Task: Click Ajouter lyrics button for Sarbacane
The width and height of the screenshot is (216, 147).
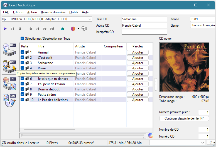Action: (x=138, y=63)
